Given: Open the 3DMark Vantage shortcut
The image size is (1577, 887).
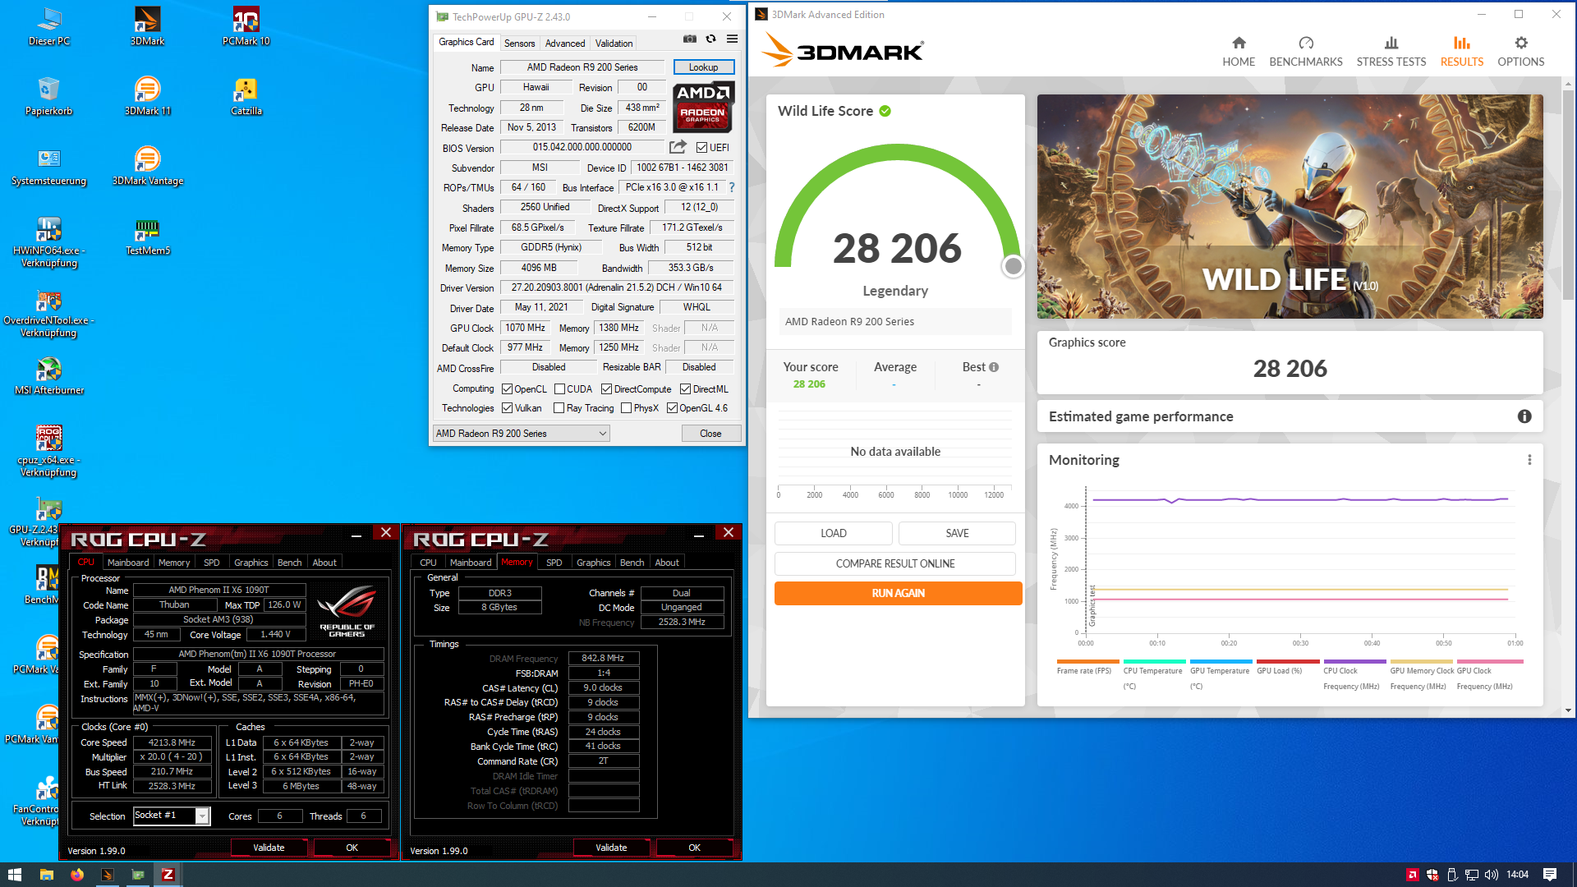Looking at the screenshot, I should [x=148, y=166].
